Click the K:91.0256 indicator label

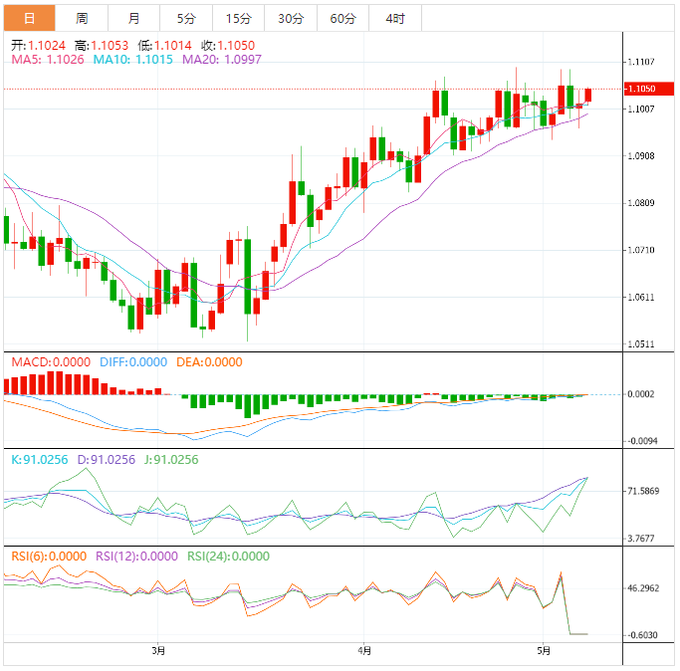pos(40,460)
